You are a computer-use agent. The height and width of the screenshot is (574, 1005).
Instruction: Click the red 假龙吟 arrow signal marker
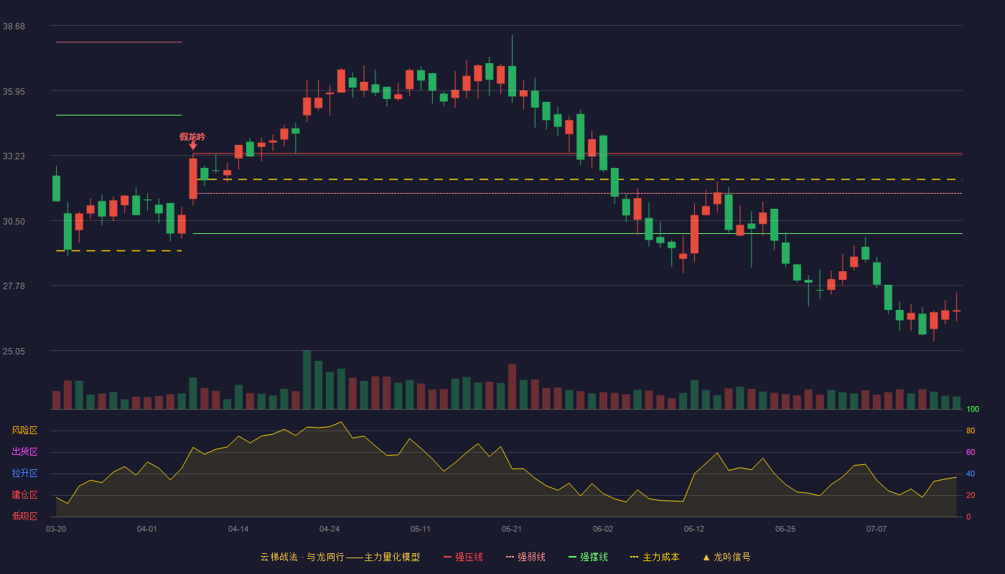193,146
